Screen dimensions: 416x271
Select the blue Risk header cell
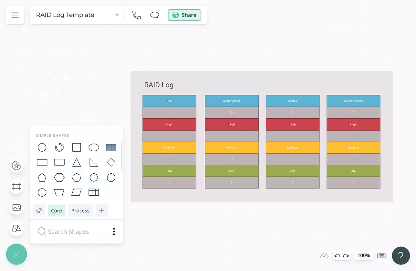pos(169,101)
